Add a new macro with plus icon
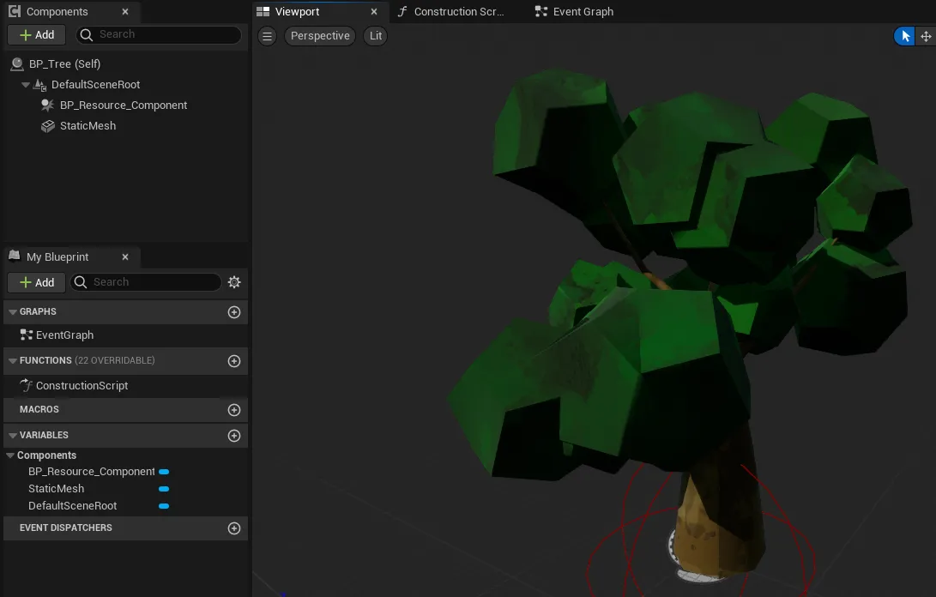936x597 pixels. [x=234, y=410]
